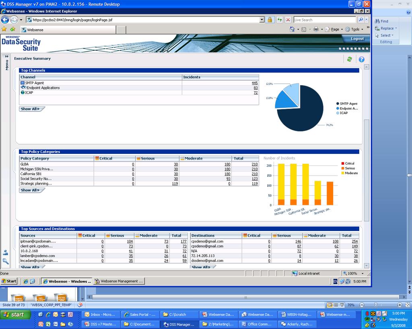The width and height of the screenshot is (412, 329).
Task: Click the Strategic planning Serious 119 link
Action: tap(175, 184)
